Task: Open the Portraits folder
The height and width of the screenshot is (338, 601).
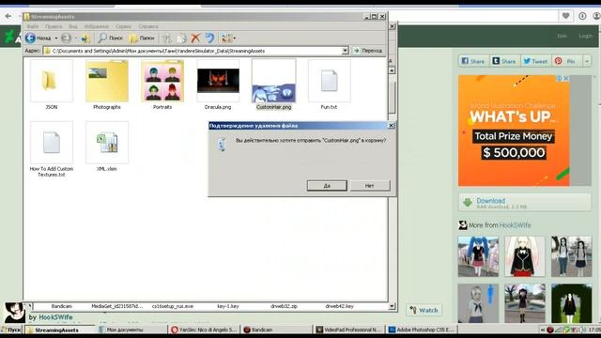Action: [162, 84]
